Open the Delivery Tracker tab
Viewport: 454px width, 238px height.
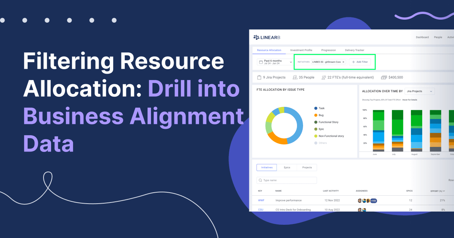(354, 50)
